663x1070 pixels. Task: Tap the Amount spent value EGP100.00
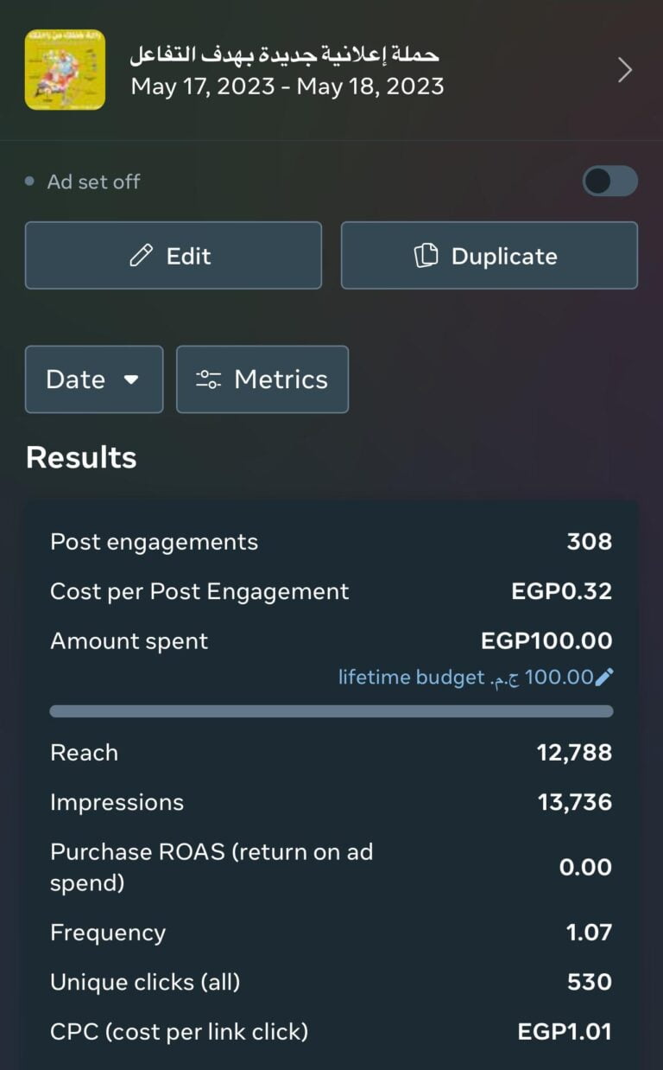point(546,641)
